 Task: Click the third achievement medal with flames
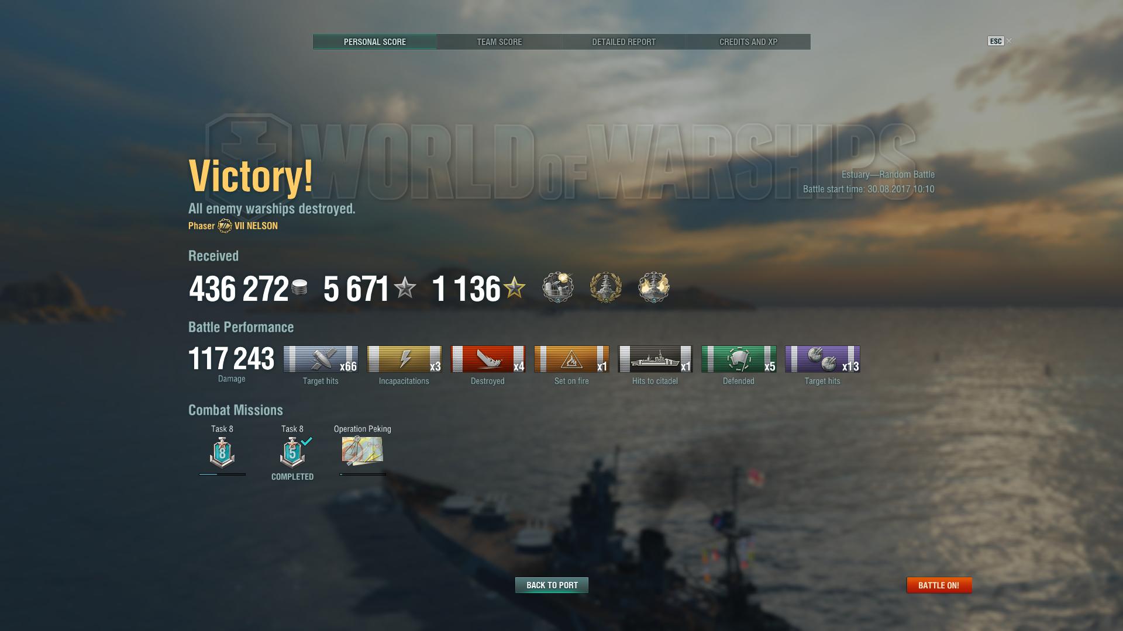(654, 287)
